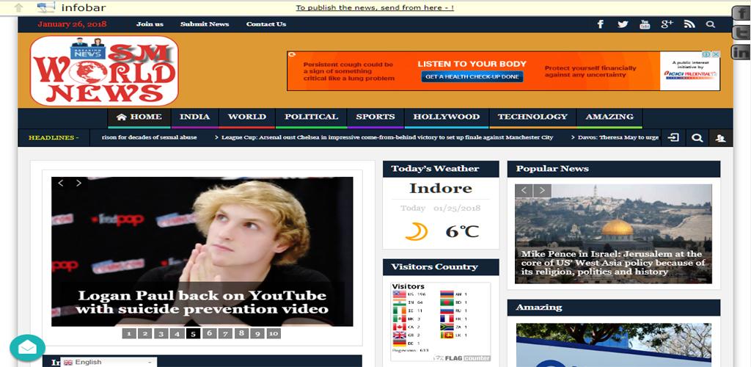Open the Twitter icon in top bar
The image size is (751, 367).
click(623, 24)
